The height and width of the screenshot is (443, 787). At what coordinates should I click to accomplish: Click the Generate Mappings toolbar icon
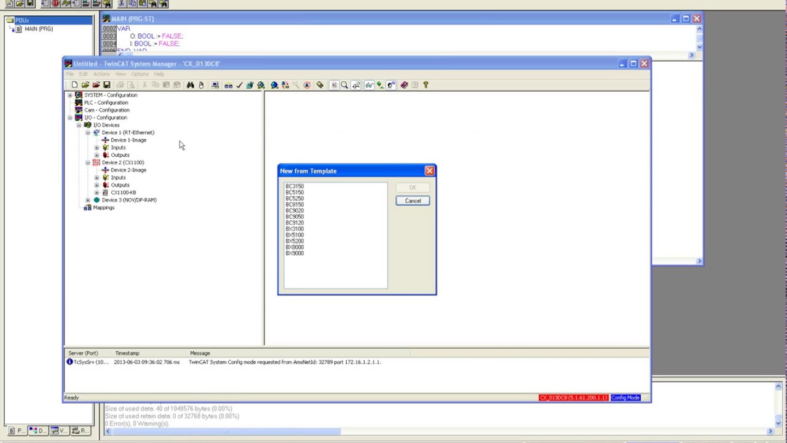tap(228, 85)
